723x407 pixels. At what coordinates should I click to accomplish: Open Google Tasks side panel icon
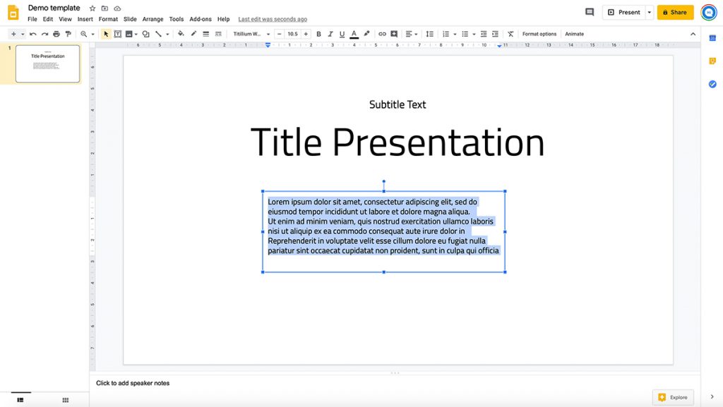click(x=712, y=84)
